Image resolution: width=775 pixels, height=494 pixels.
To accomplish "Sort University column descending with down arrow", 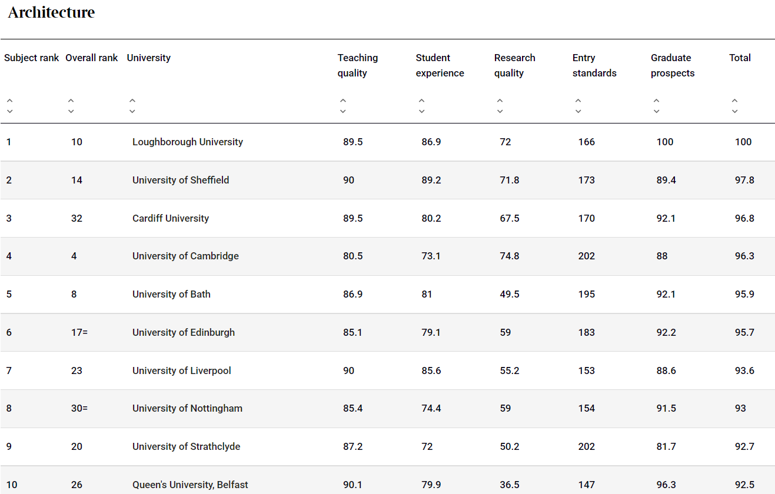I will 132,111.
